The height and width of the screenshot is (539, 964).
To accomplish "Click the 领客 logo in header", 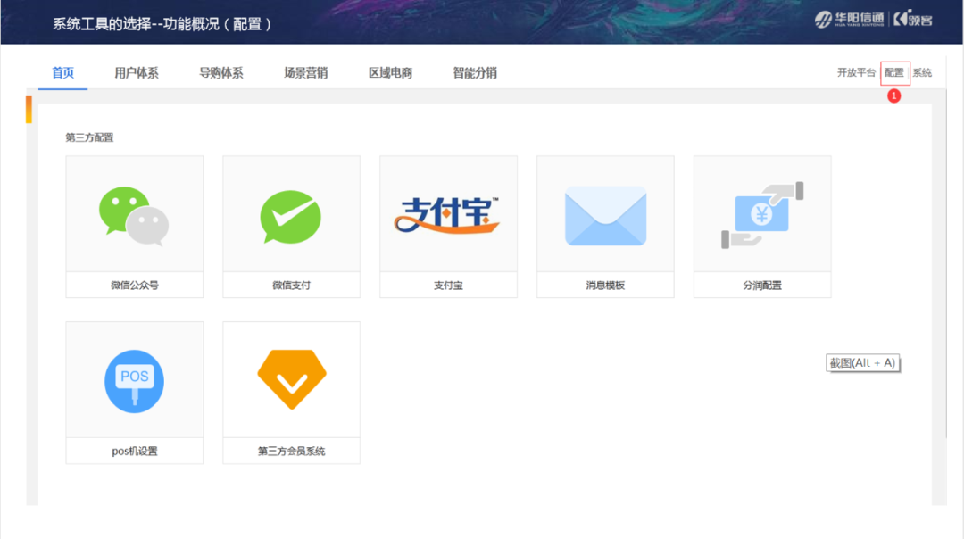I will click(x=913, y=19).
